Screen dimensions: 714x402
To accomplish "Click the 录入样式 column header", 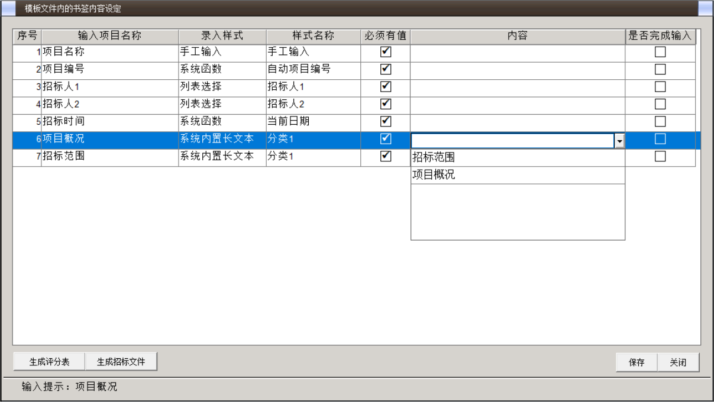I will tap(222, 36).
